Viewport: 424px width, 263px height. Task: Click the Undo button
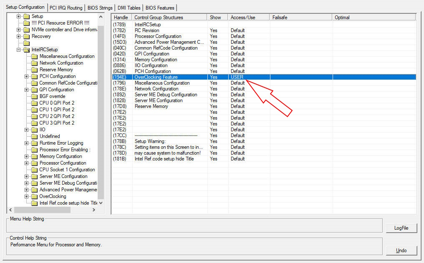pyautogui.click(x=401, y=250)
